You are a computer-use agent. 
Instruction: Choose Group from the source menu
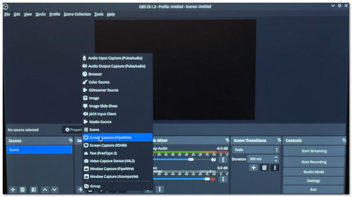point(117,186)
